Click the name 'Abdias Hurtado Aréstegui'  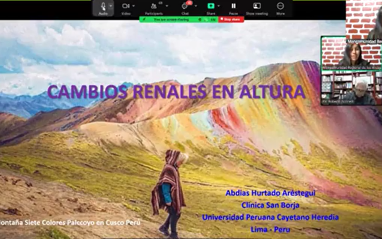(x=270, y=193)
